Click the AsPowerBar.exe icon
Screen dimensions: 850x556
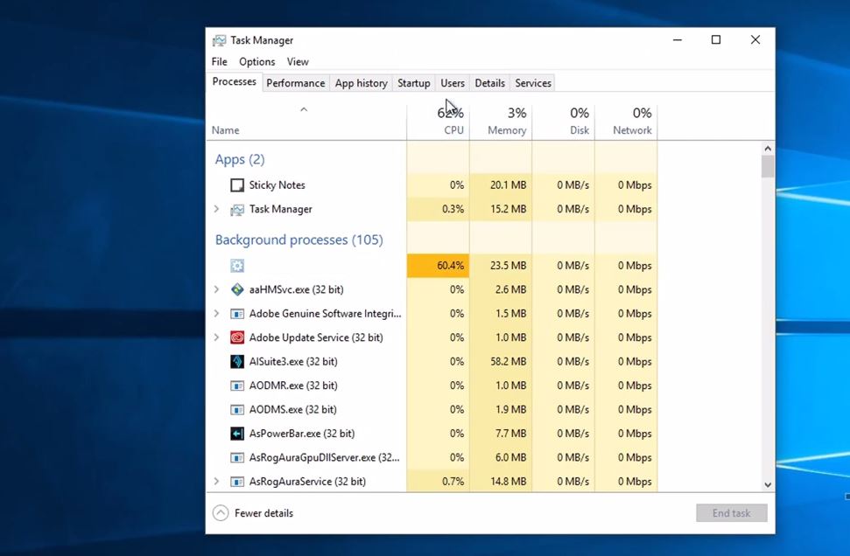(237, 434)
